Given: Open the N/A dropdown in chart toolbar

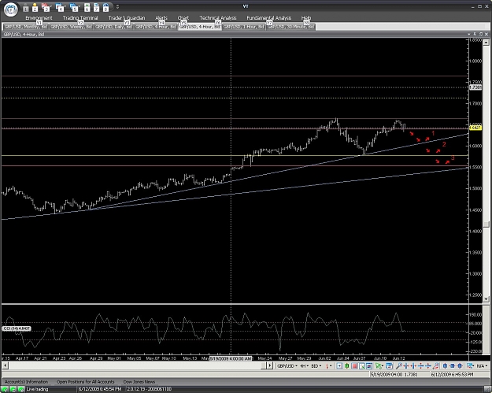Looking at the screenshot, I should tap(482, 366).
